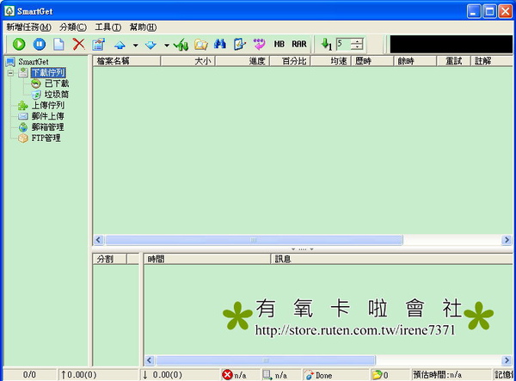Click the purple arrow toolbar icon

tap(260, 44)
